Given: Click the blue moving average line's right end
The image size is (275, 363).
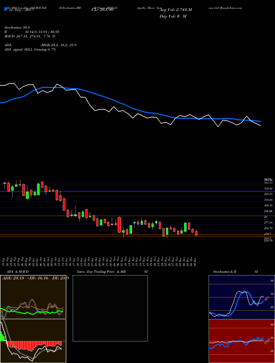Looking at the screenshot, I should 260,122.
